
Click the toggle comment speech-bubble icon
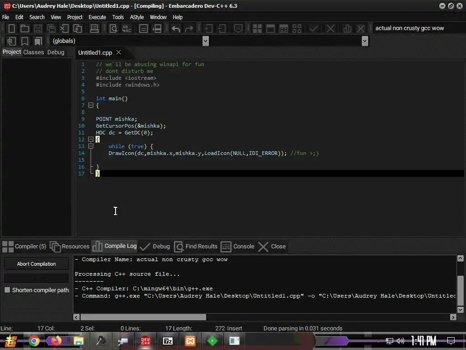[238, 29]
